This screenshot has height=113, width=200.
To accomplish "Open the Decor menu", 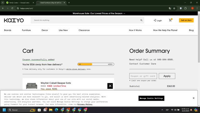I will 45,30.
